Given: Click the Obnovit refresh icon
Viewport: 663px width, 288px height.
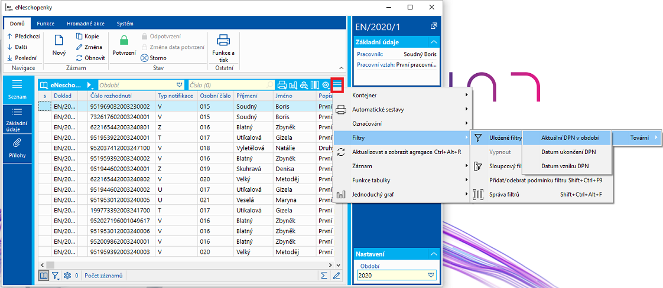Looking at the screenshot, I should (80, 58).
